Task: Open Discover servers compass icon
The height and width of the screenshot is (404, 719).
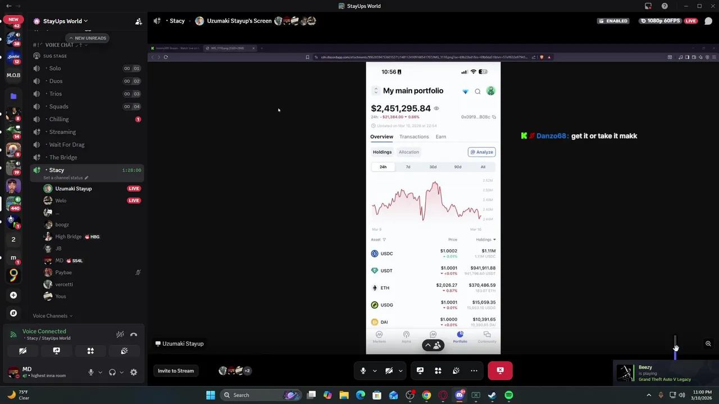Action: pos(13,313)
